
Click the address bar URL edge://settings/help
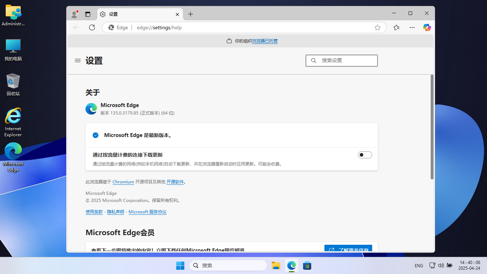159,27
